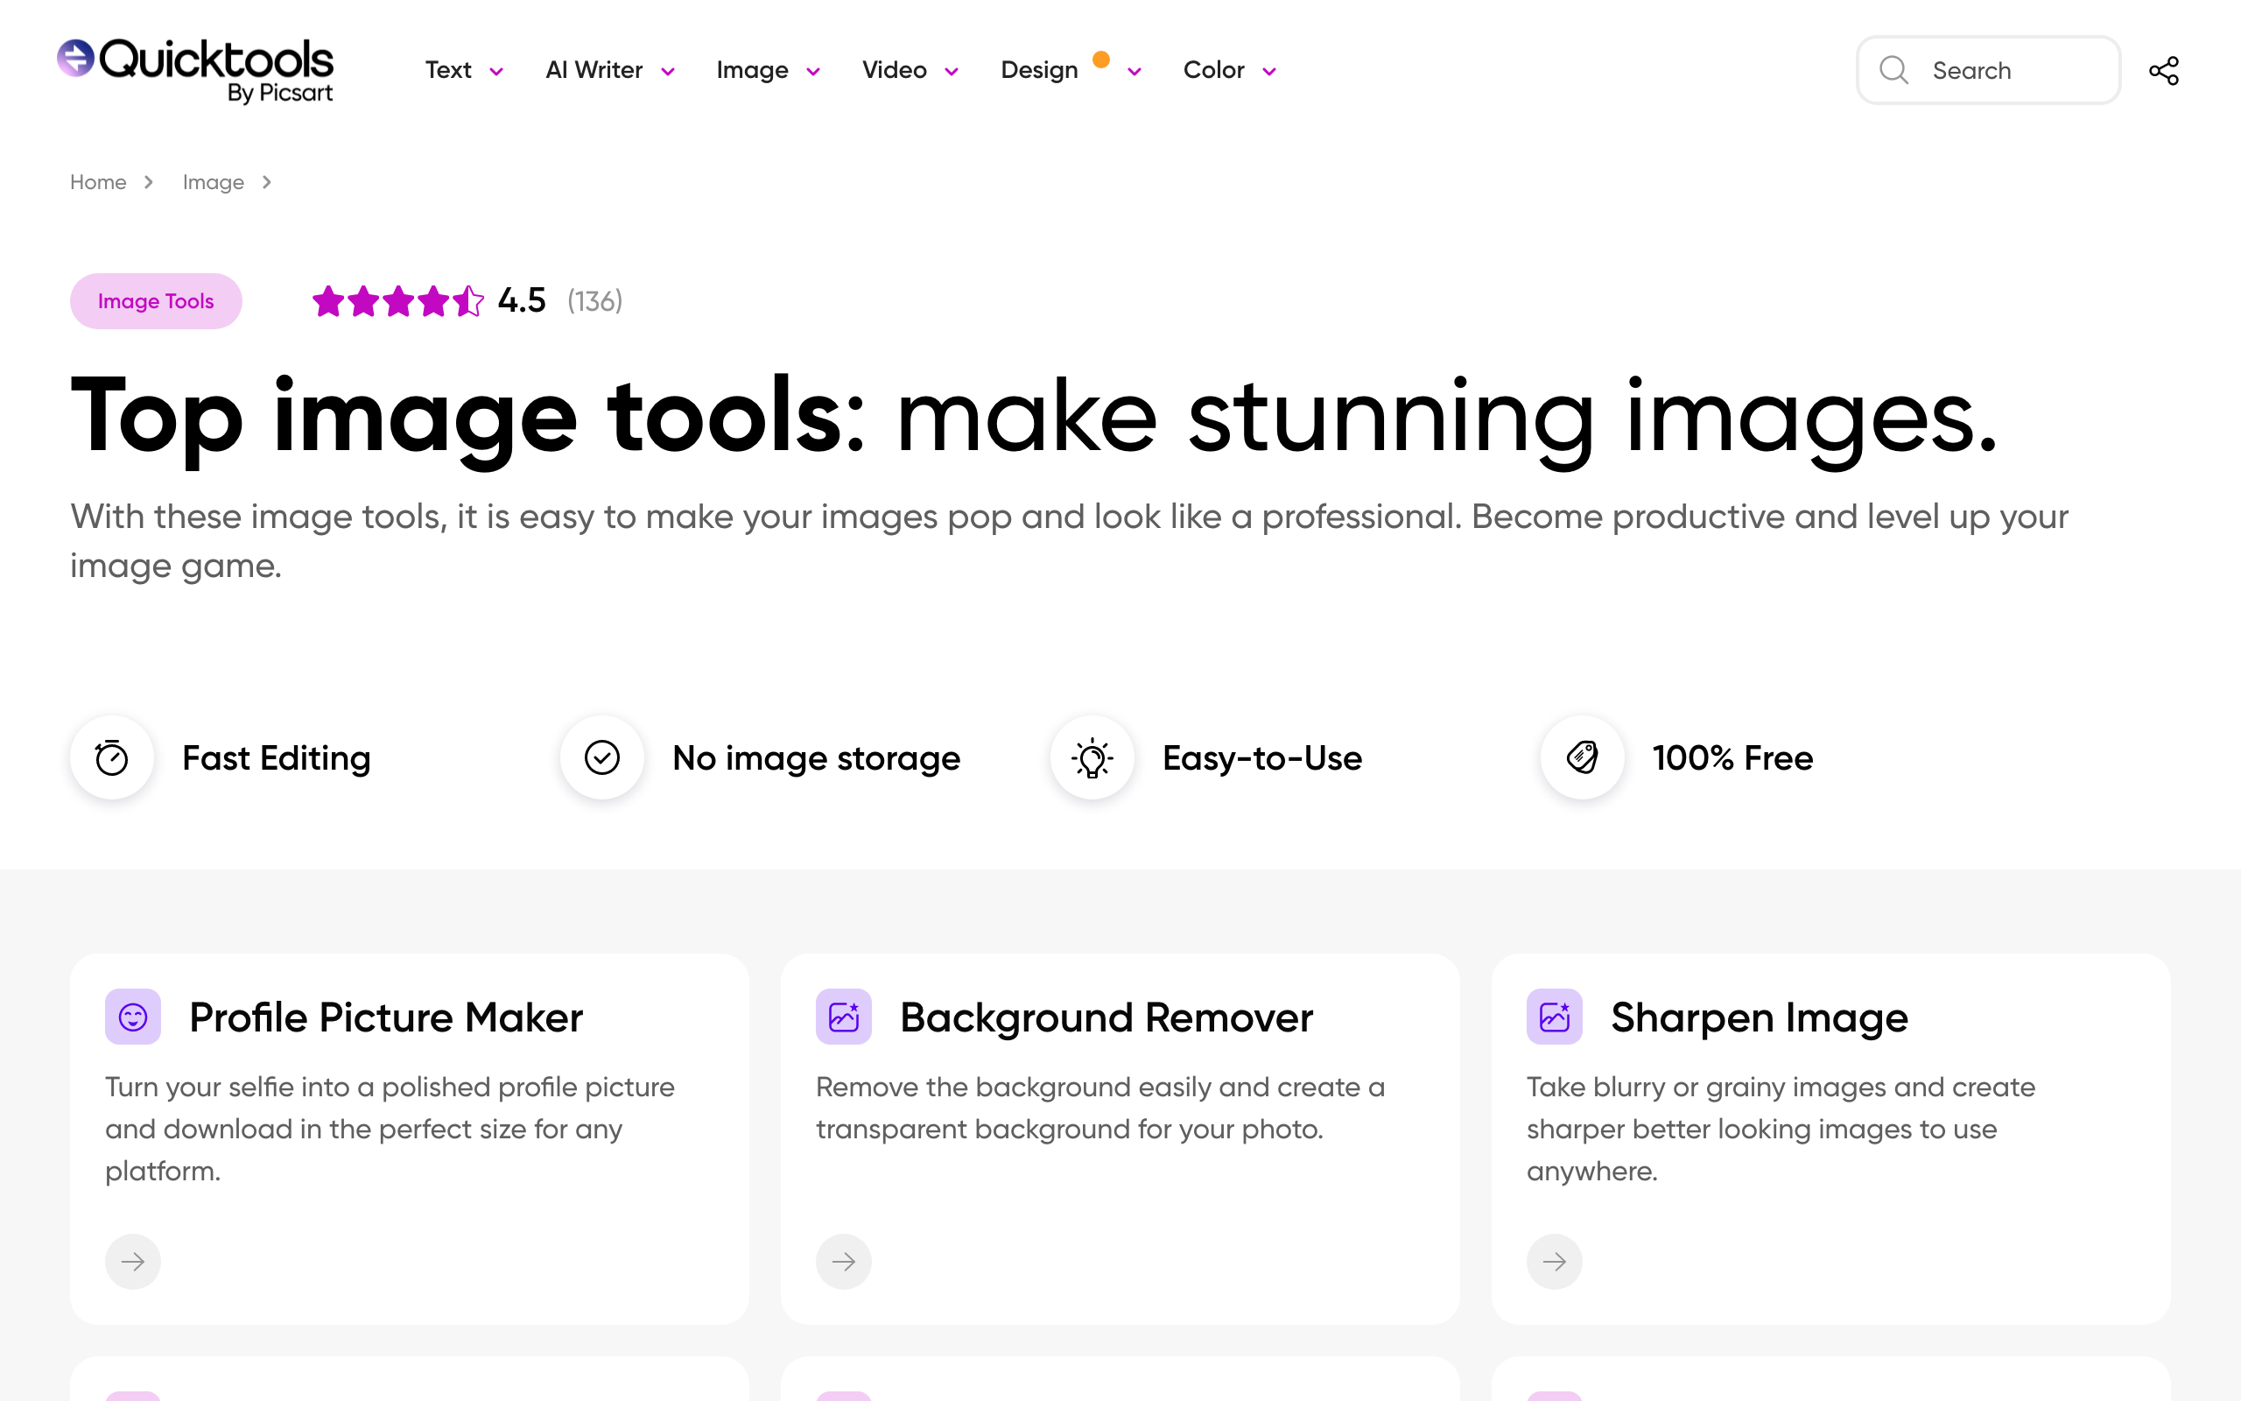Click the Sharpen Image icon
The image size is (2241, 1401).
tap(1555, 1017)
